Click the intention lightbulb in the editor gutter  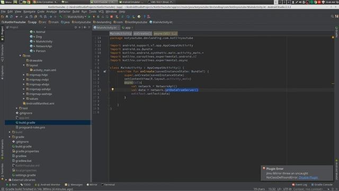[112, 89]
